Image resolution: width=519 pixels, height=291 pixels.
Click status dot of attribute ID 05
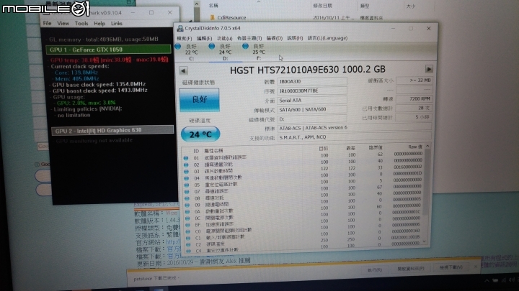tap(187, 185)
